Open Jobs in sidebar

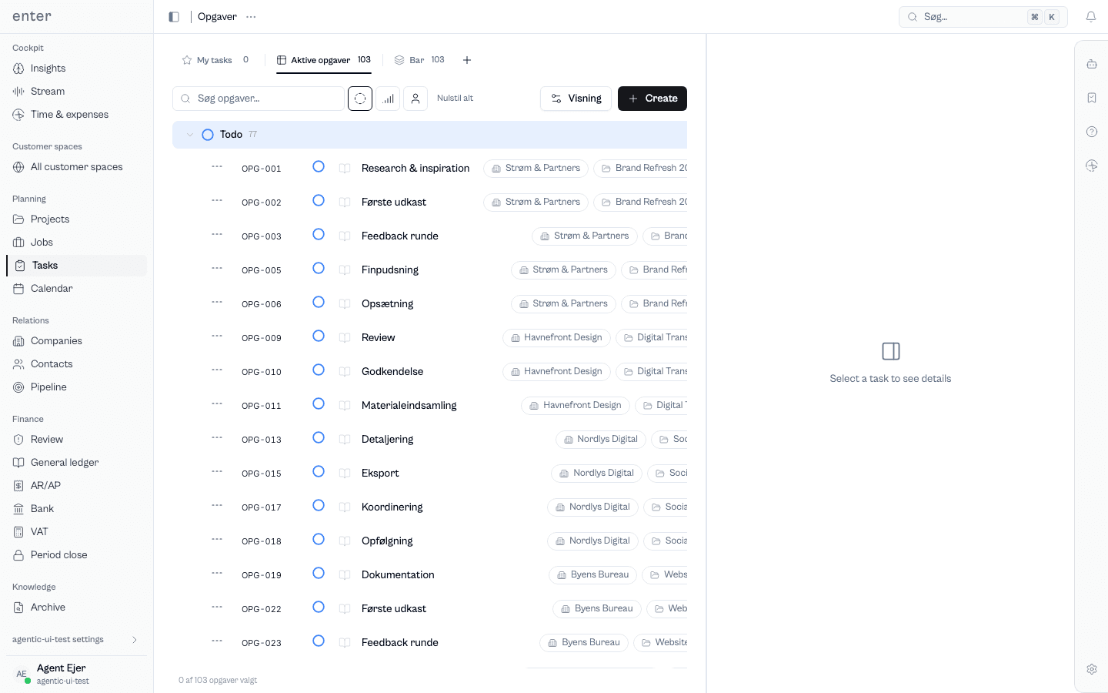pyautogui.click(x=76, y=243)
